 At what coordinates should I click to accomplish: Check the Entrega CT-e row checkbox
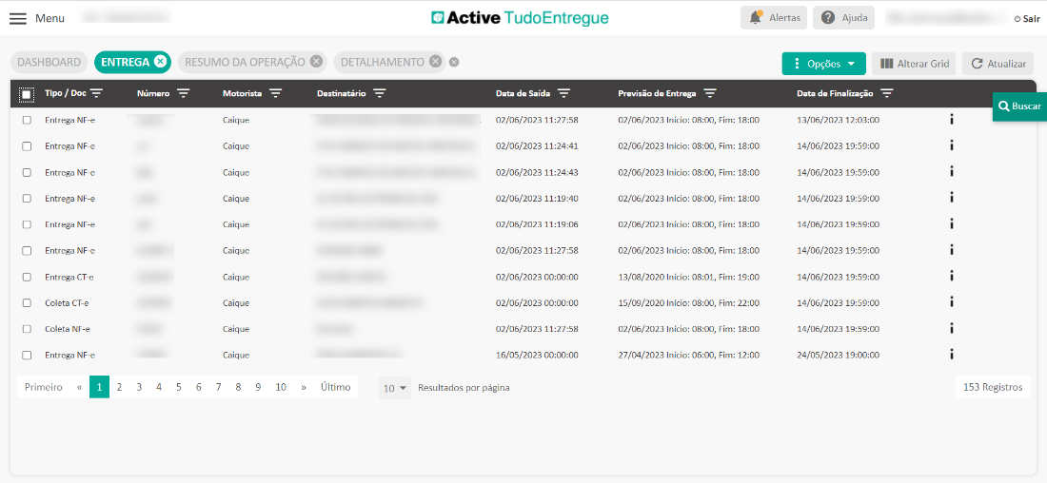(27, 277)
